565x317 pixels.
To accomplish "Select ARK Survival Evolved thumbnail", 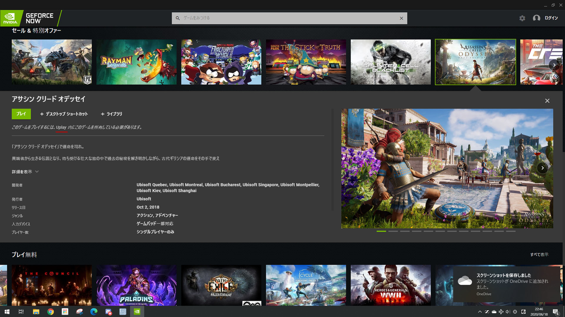I will [52, 62].
